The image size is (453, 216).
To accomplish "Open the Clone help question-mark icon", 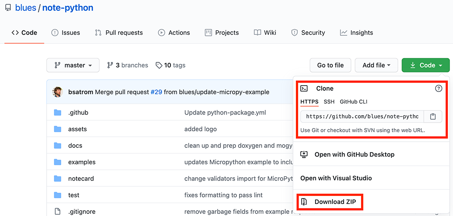I will pos(439,88).
